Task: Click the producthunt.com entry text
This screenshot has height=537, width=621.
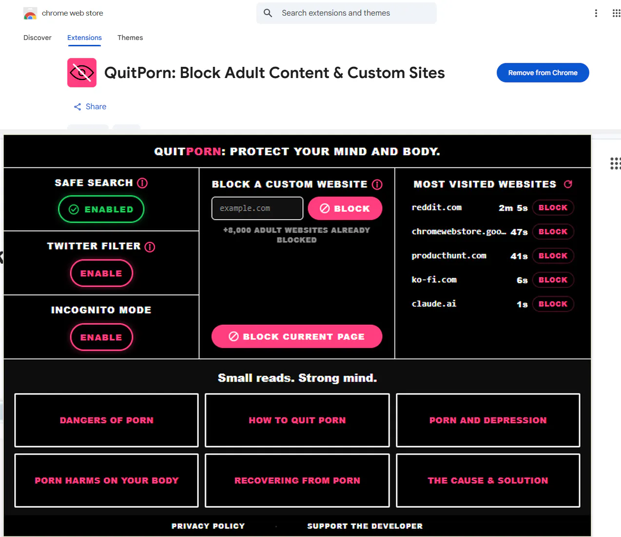Action: (449, 256)
